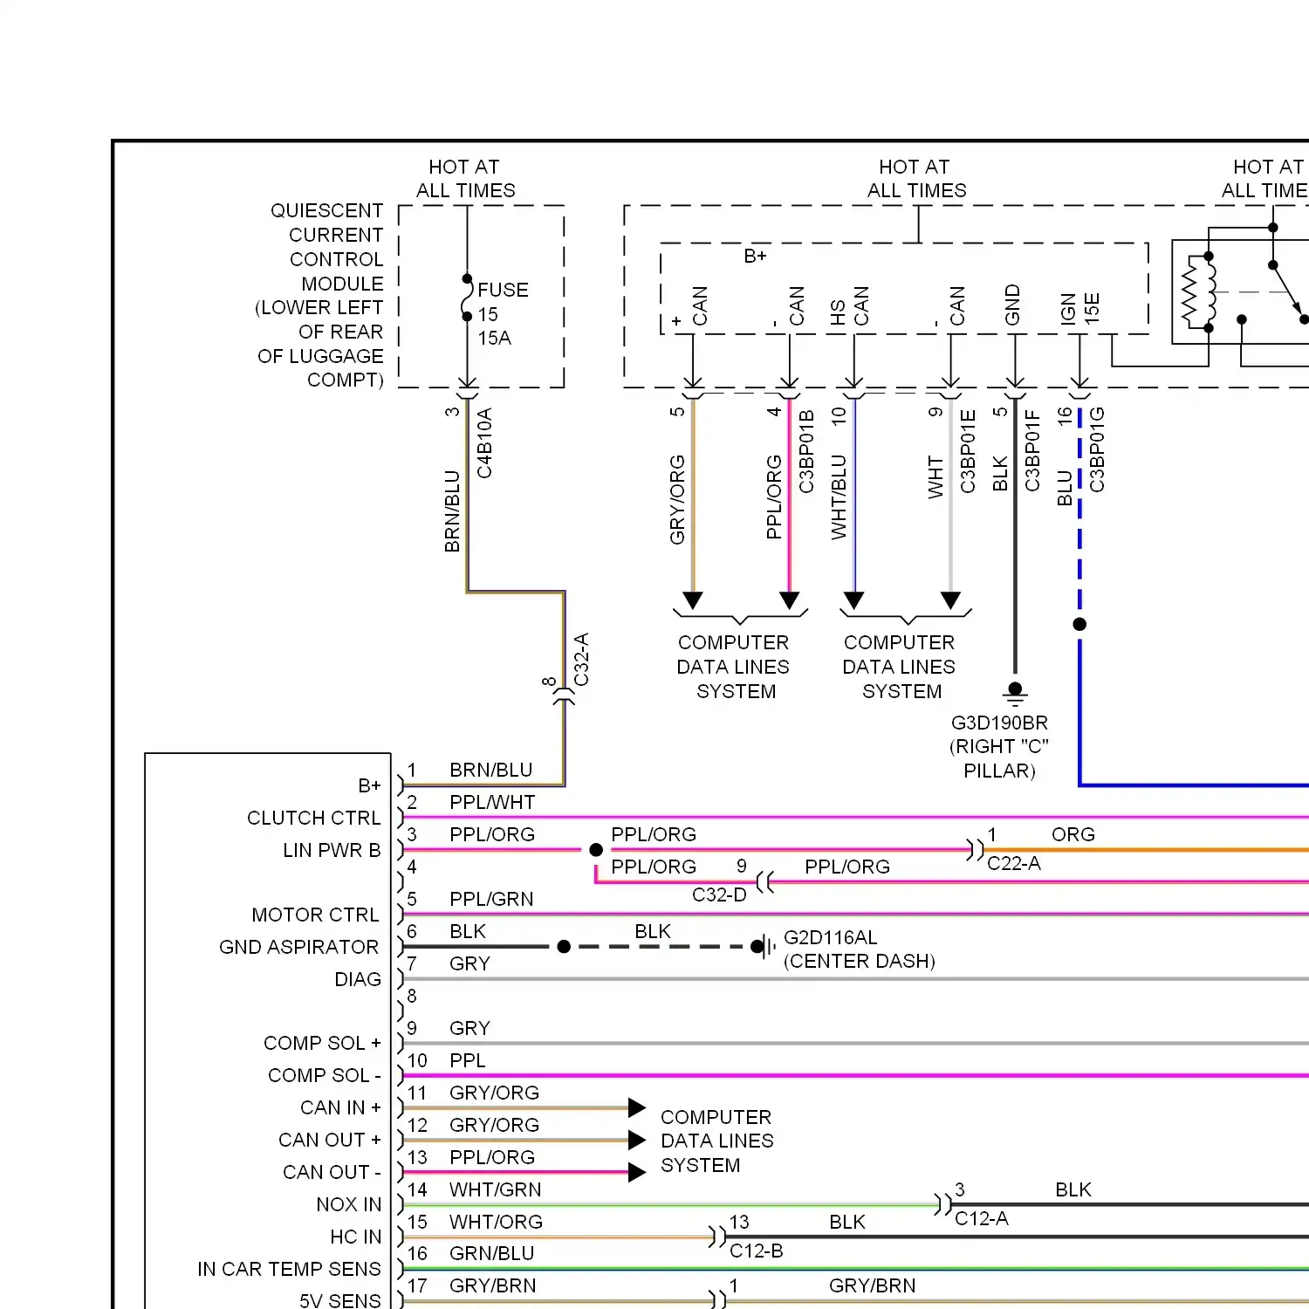This screenshot has width=1309, height=1309.
Task: Click the PPL wire label at pin 10
Action: tap(467, 1060)
